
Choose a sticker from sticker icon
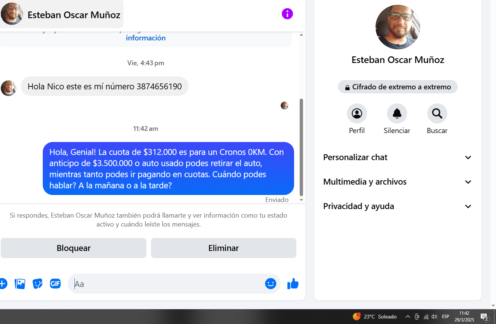click(38, 284)
